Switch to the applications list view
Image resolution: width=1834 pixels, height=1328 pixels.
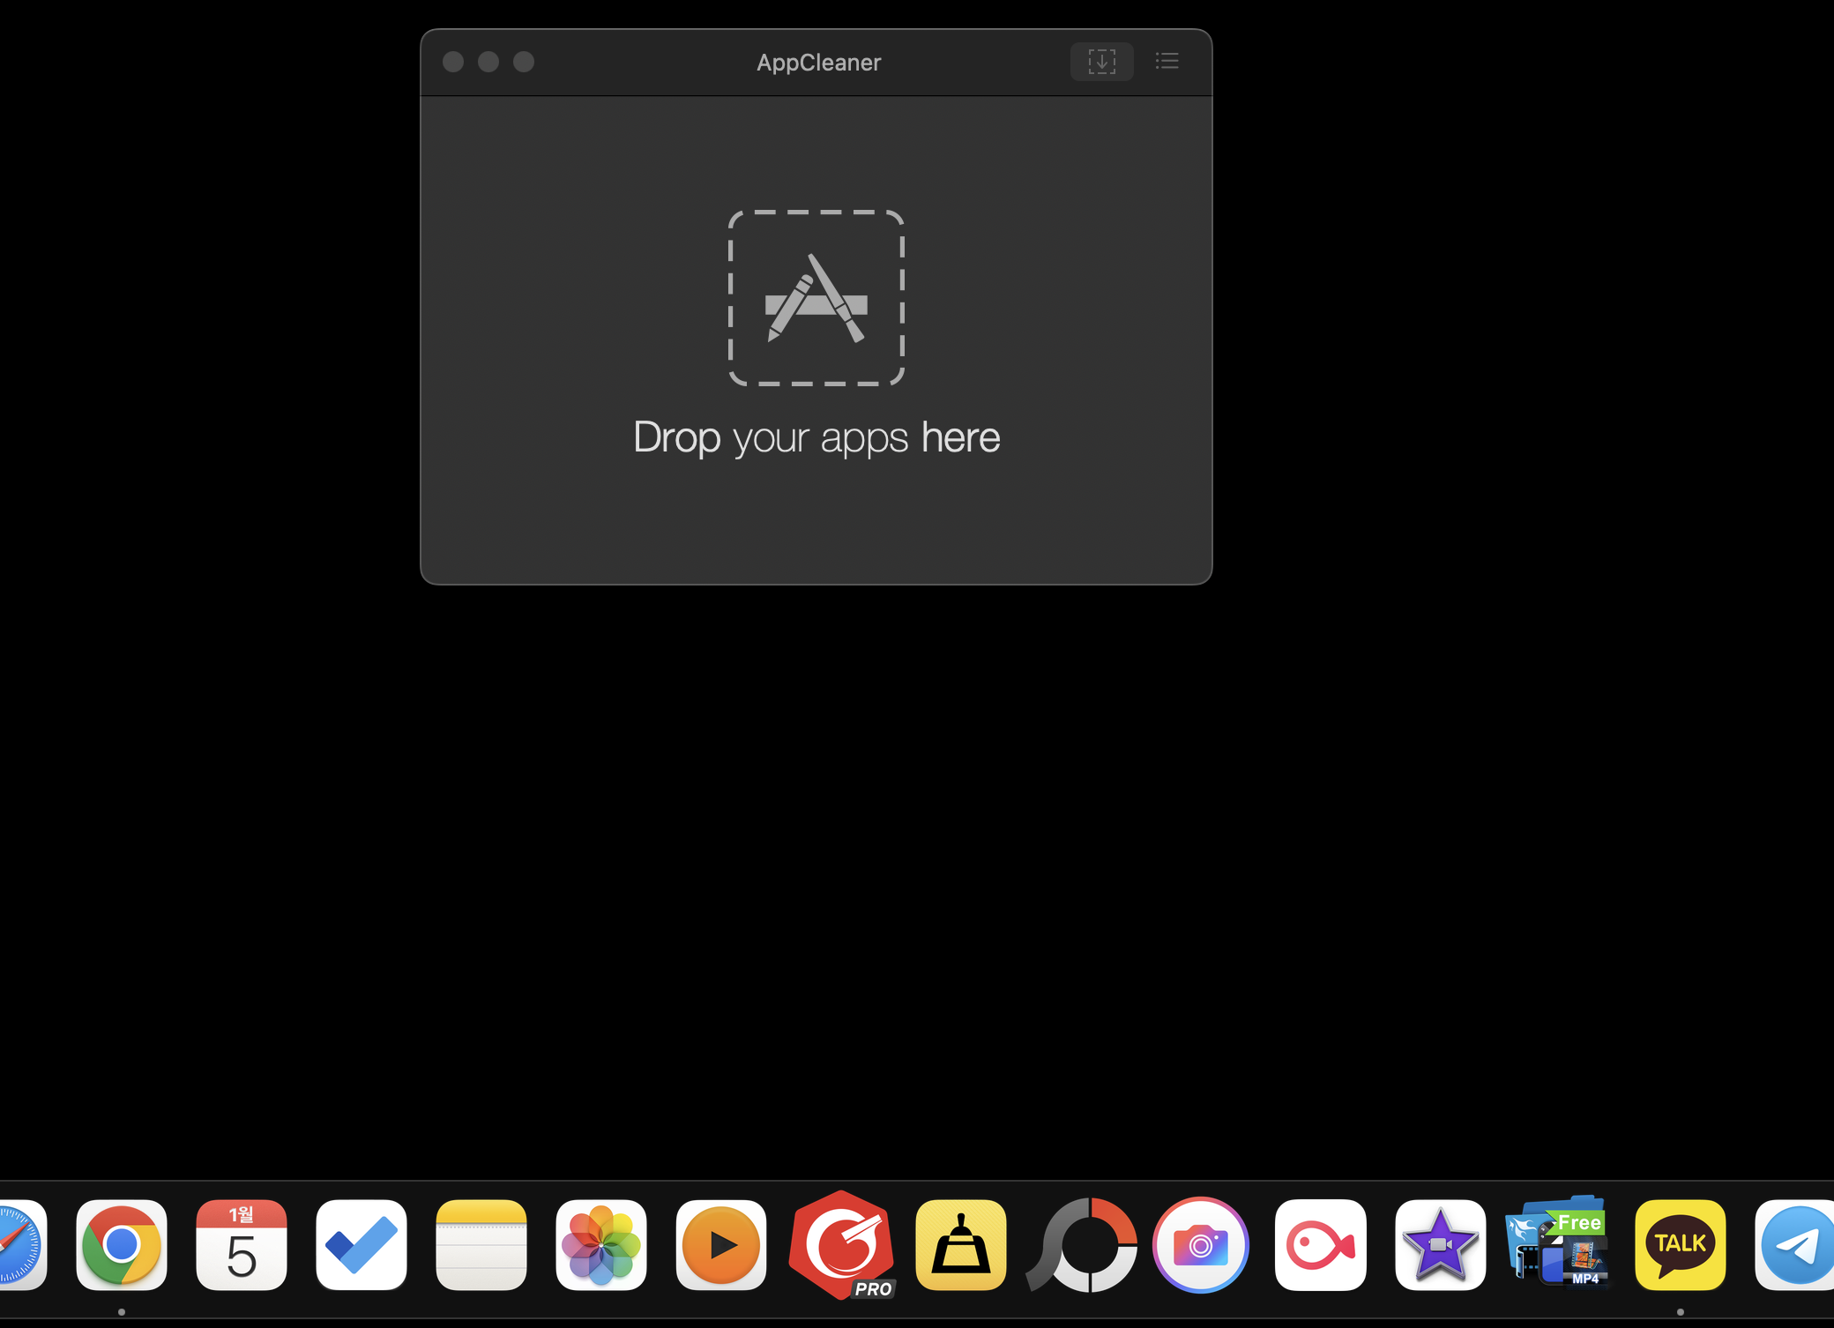coord(1167,62)
